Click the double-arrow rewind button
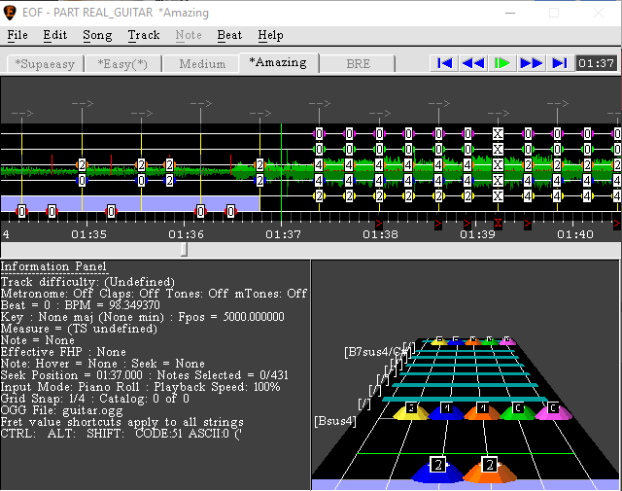The image size is (622, 491). [x=473, y=63]
